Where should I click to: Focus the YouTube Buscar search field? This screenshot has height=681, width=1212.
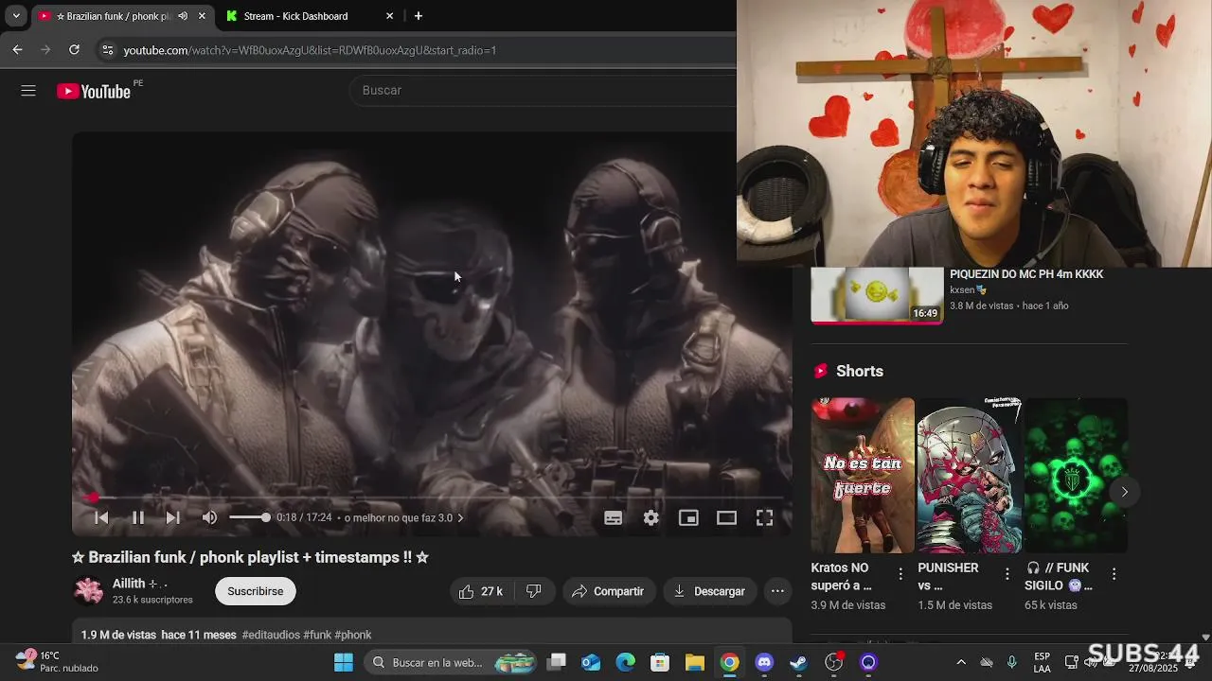[543, 90]
